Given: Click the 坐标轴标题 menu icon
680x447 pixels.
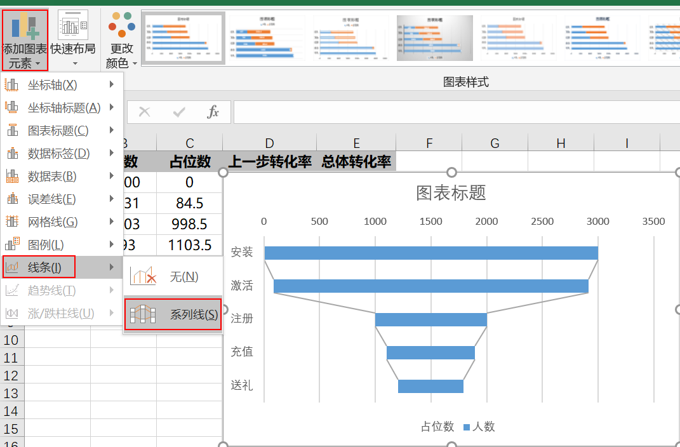Looking at the screenshot, I should click(11, 107).
